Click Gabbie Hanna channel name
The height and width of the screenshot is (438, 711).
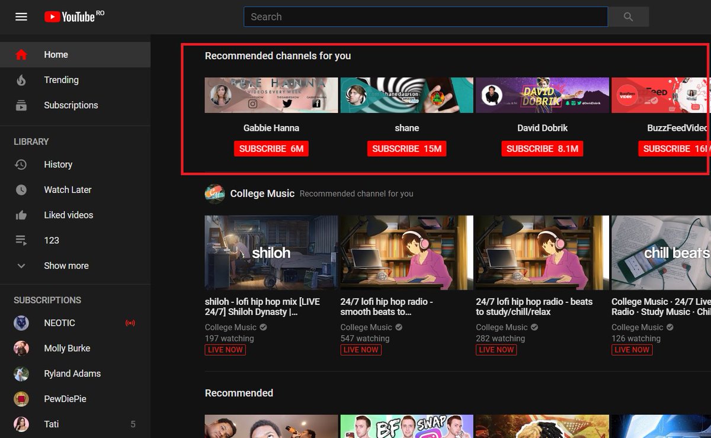271,128
